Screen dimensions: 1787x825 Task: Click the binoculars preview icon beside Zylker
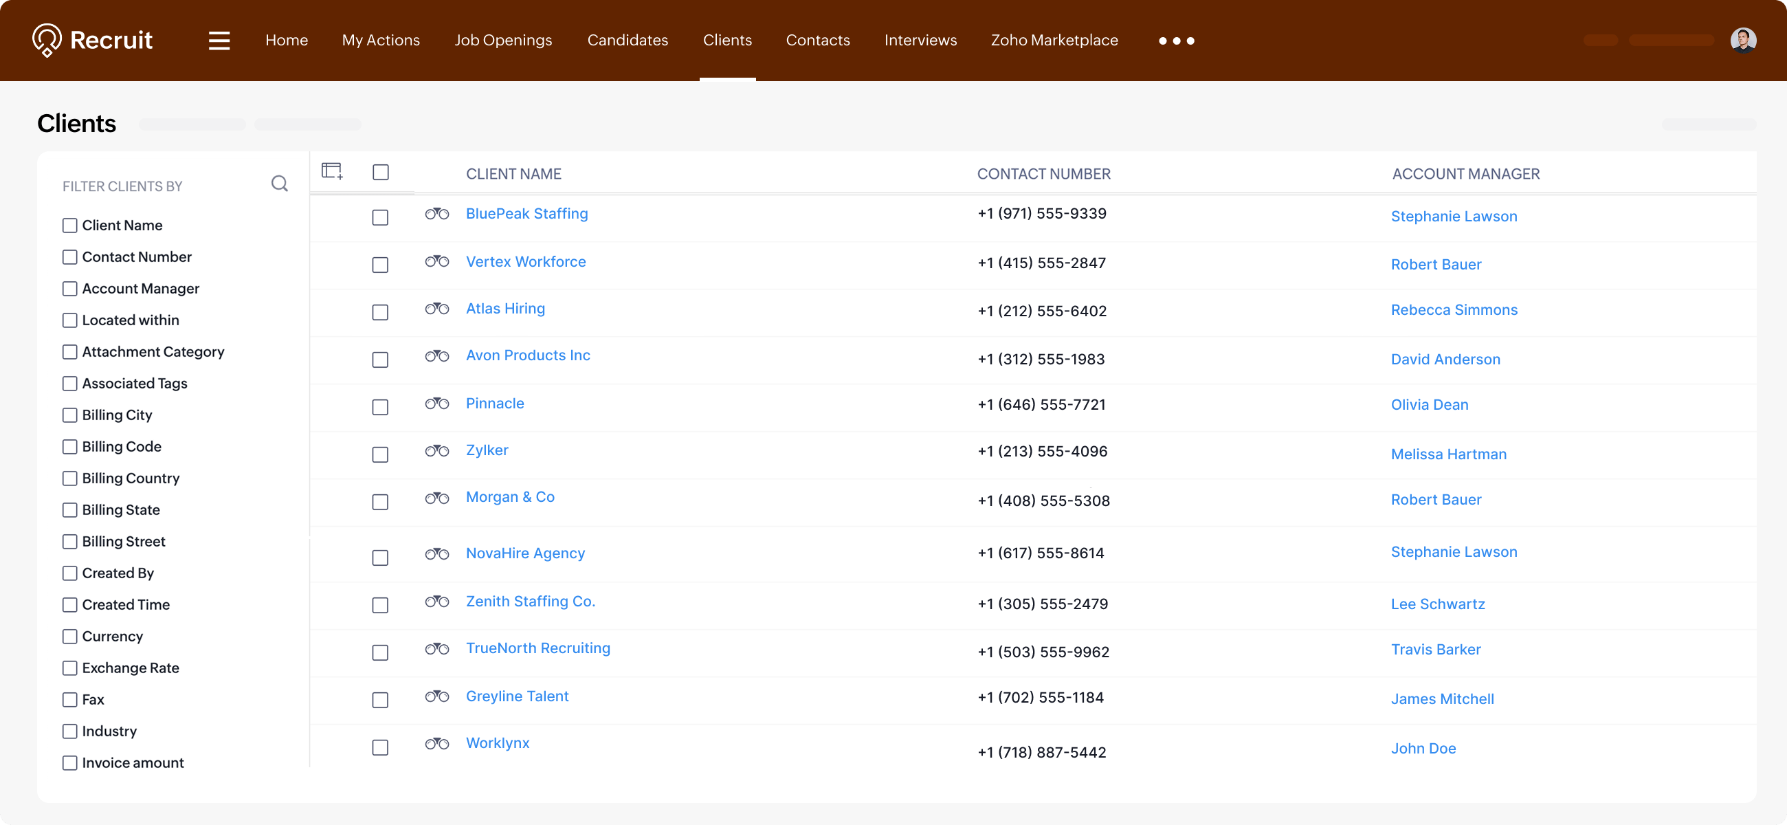click(437, 451)
